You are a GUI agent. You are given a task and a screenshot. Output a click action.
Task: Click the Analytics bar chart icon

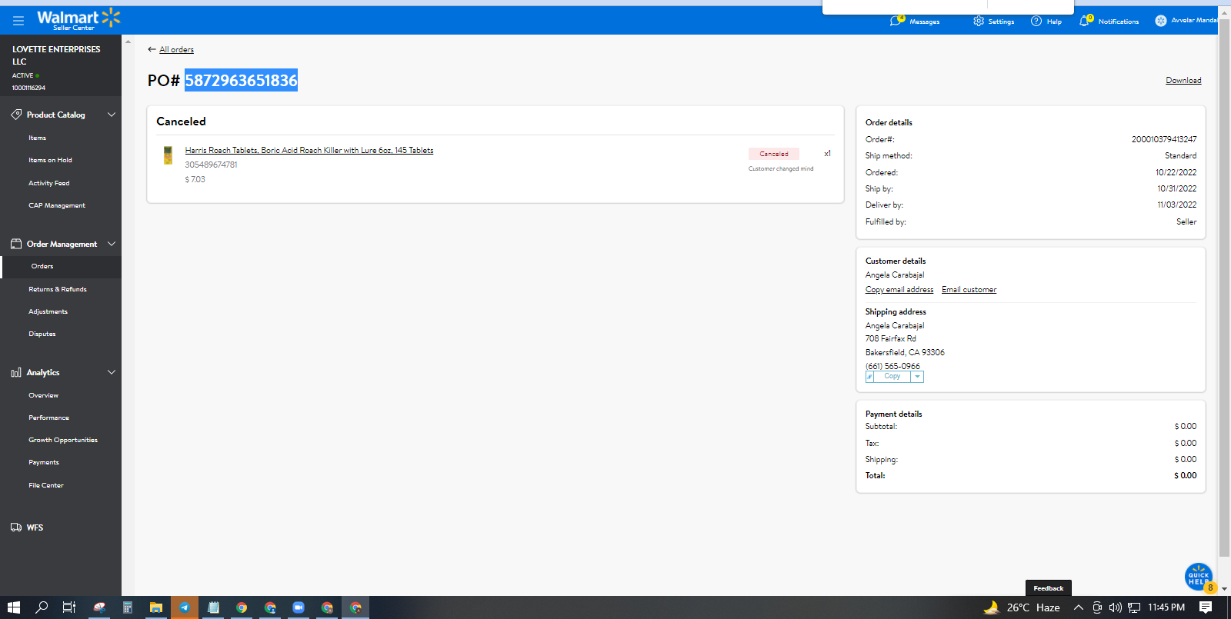16,372
